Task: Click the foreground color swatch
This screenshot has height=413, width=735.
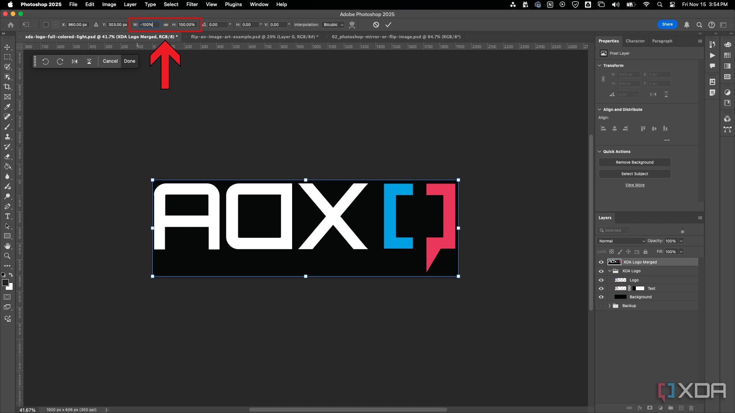Action: click(5, 283)
